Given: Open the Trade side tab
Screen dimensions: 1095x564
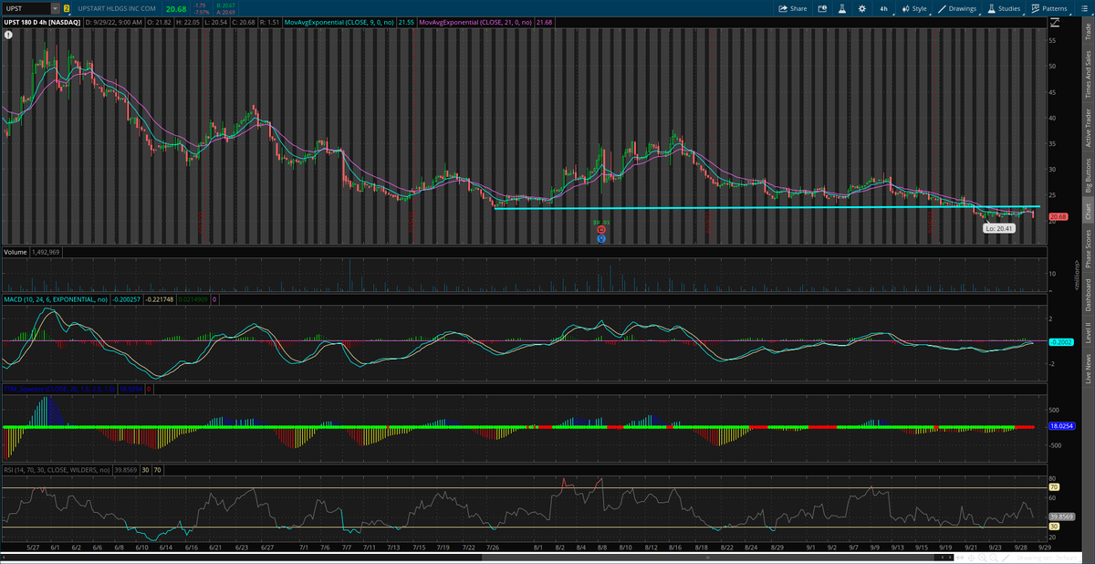Looking at the screenshot, I should pos(1087,31).
